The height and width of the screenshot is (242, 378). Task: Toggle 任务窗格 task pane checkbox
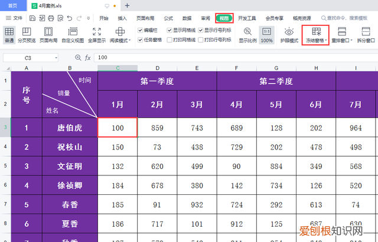(x=140, y=39)
